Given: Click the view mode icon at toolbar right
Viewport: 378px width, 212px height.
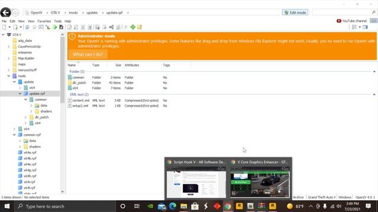Looking at the screenshot, I should pyautogui.click(x=354, y=27).
